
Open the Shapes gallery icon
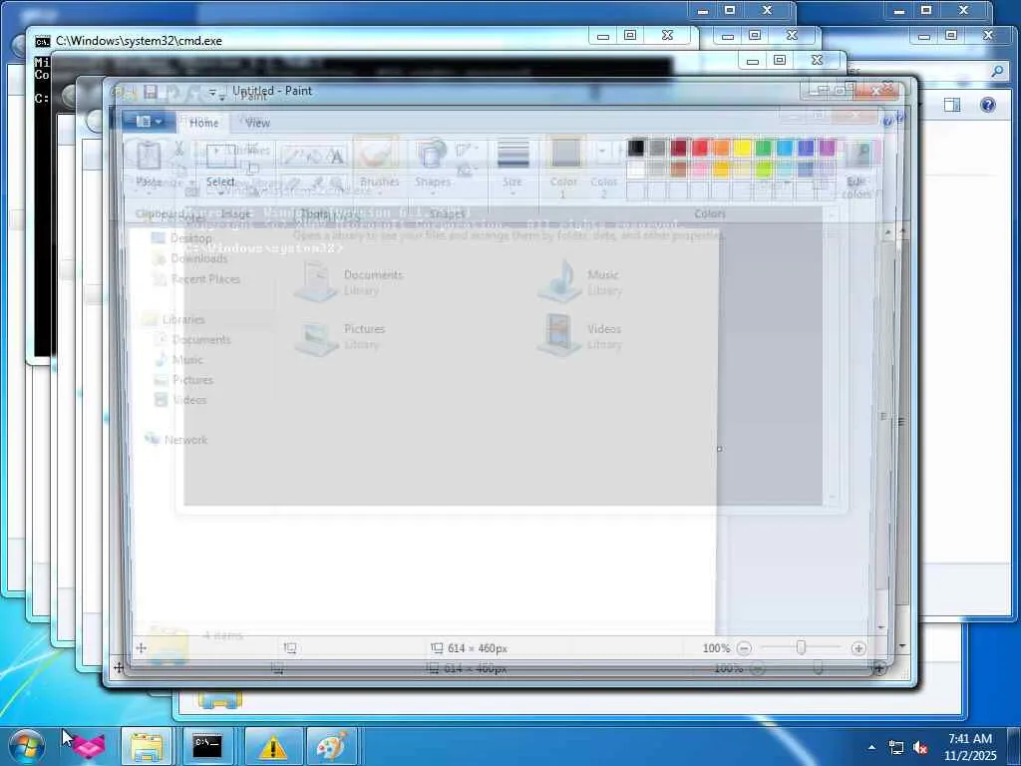432,155
